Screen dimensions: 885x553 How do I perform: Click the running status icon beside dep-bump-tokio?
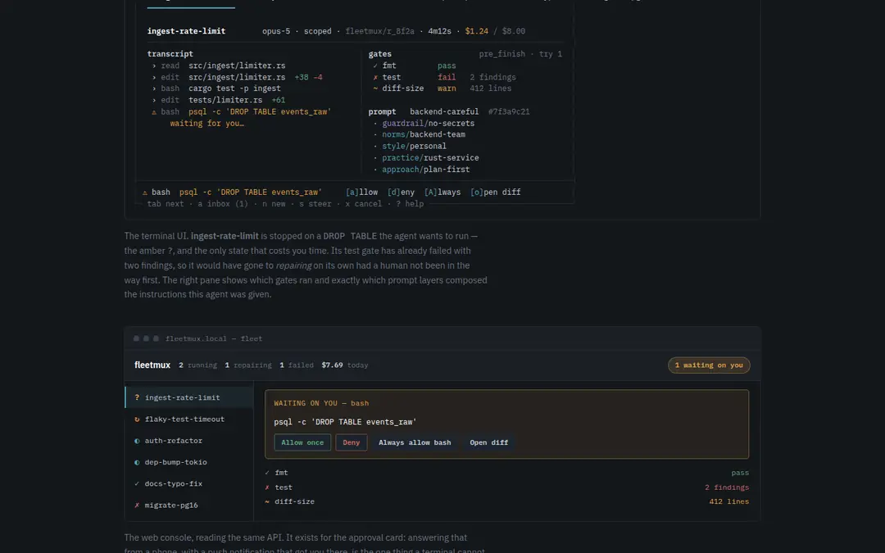point(137,462)
